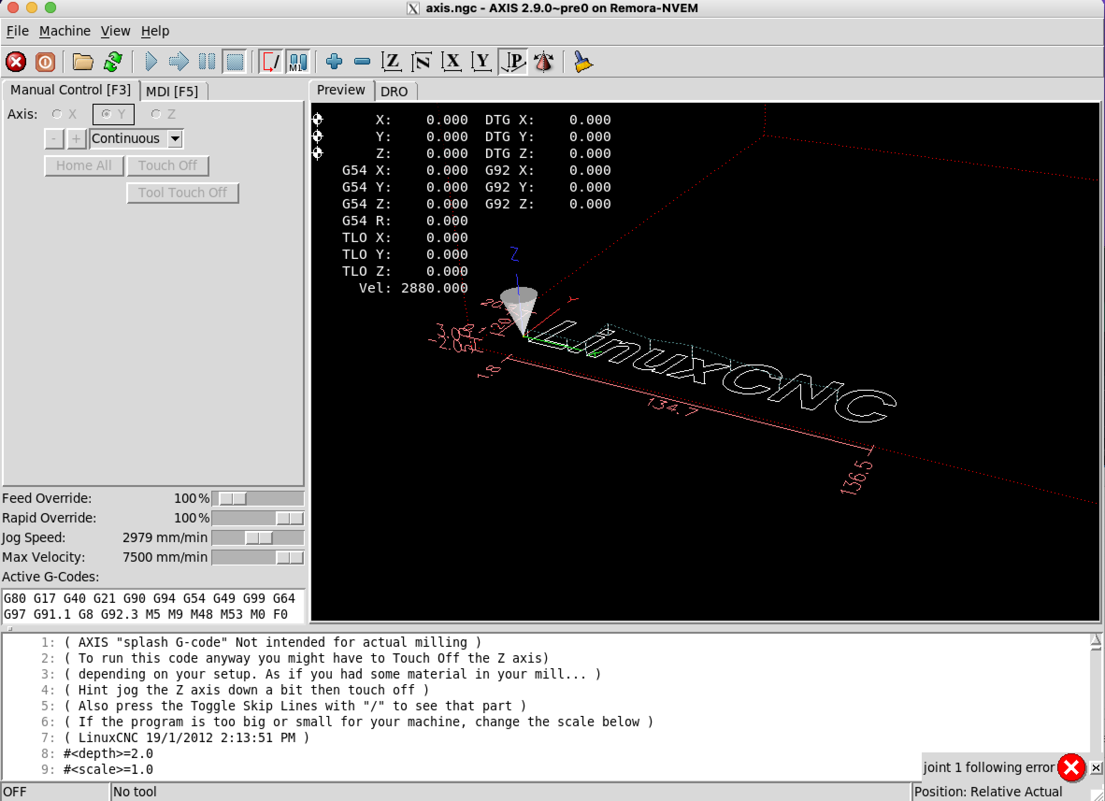Click the Home All button
The height and width of the screenshot is (801, 1105).
pos(84,165)
